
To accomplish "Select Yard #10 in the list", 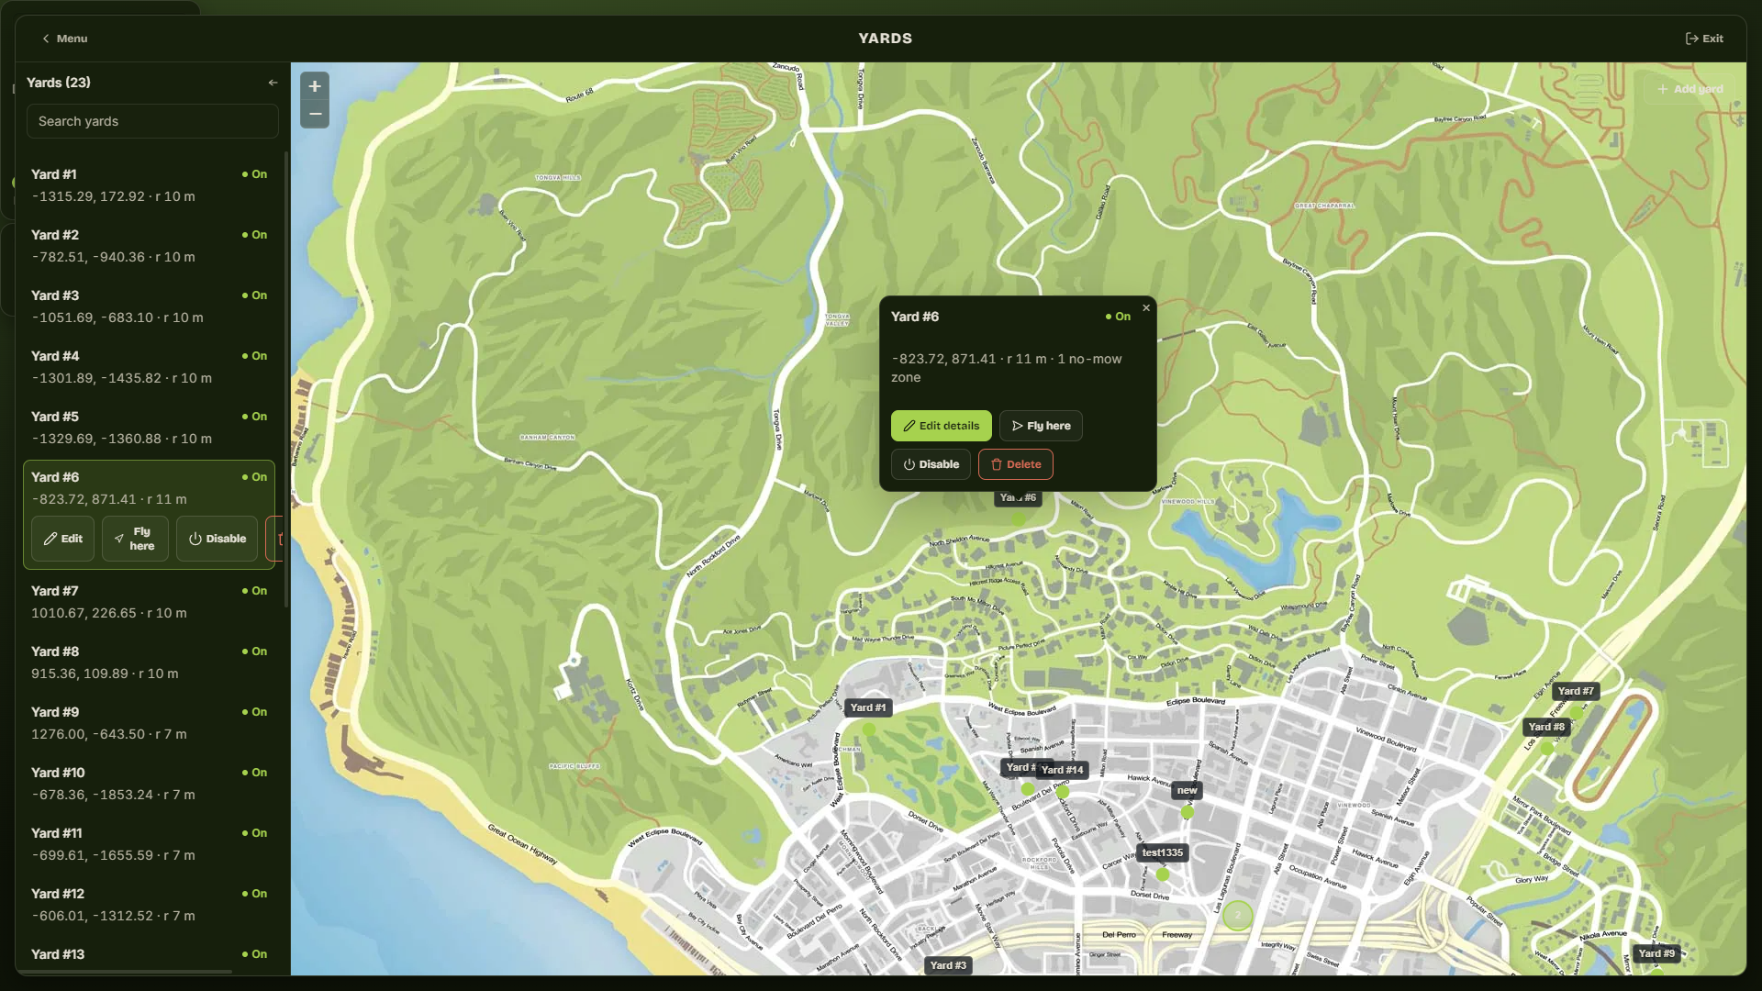I will pyautogui.click(x=149, y=784).
